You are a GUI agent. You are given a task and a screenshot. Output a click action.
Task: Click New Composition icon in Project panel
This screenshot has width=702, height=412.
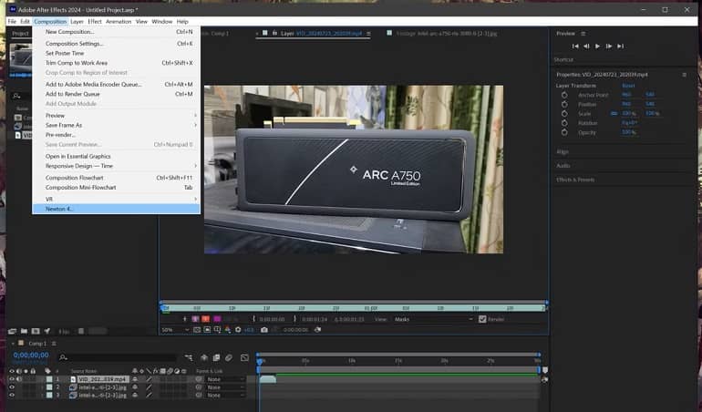(36, 332)
